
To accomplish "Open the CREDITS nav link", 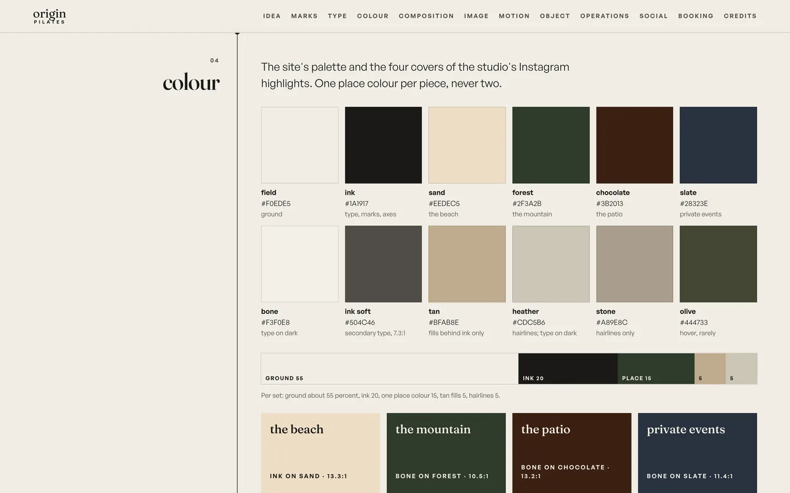I will [740, 16].
